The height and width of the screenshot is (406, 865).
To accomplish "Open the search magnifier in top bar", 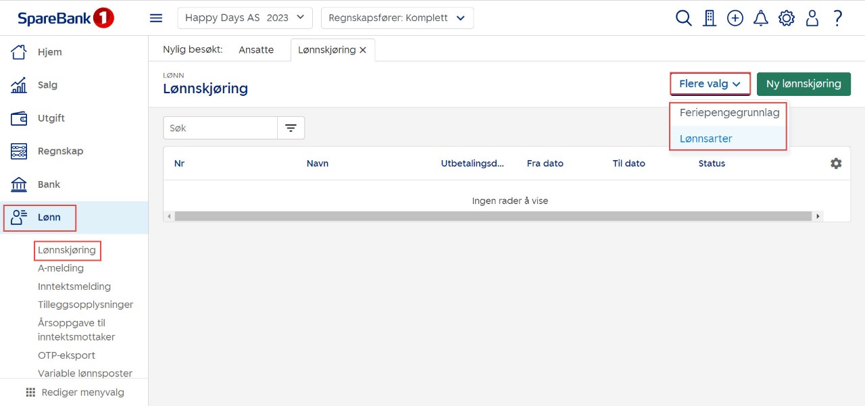I will pos(683,18).
